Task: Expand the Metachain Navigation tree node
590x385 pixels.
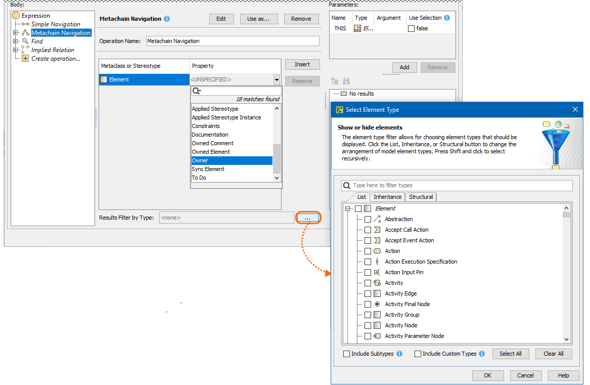Action: pyautogui.click(x=16, y=33)
